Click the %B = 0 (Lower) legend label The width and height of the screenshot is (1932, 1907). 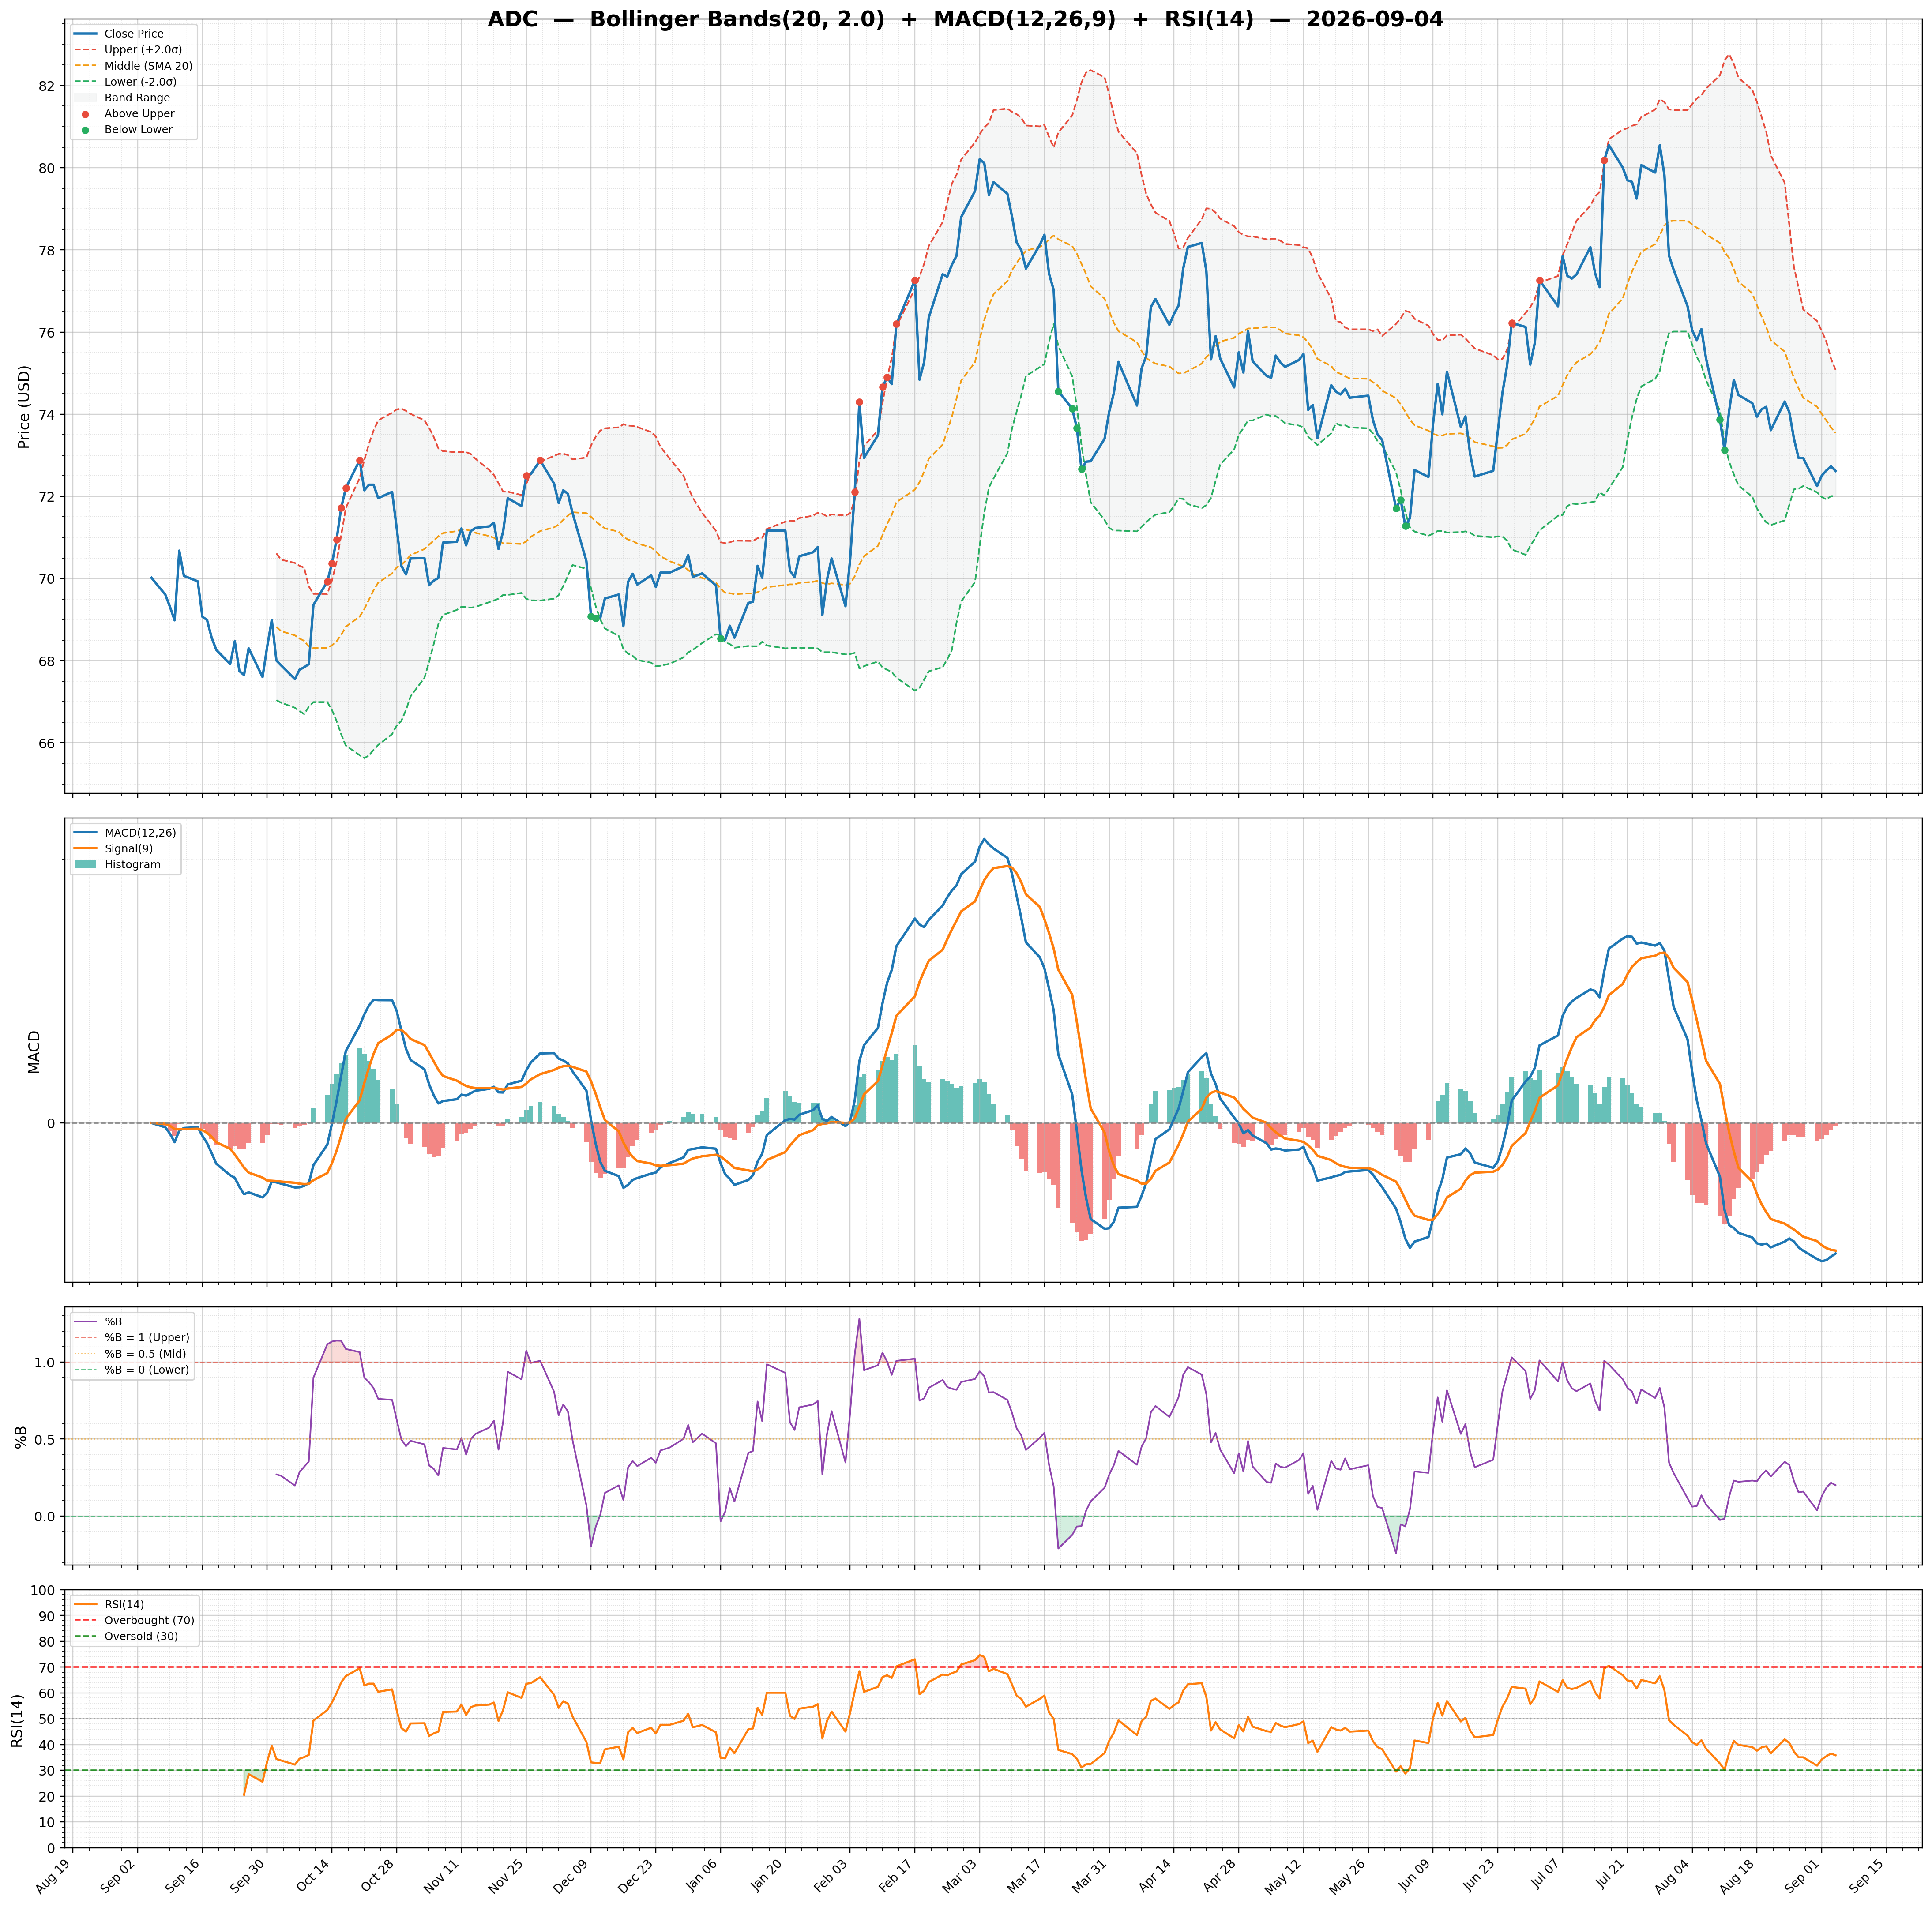pyautogui.click(x=147, y=1370)
